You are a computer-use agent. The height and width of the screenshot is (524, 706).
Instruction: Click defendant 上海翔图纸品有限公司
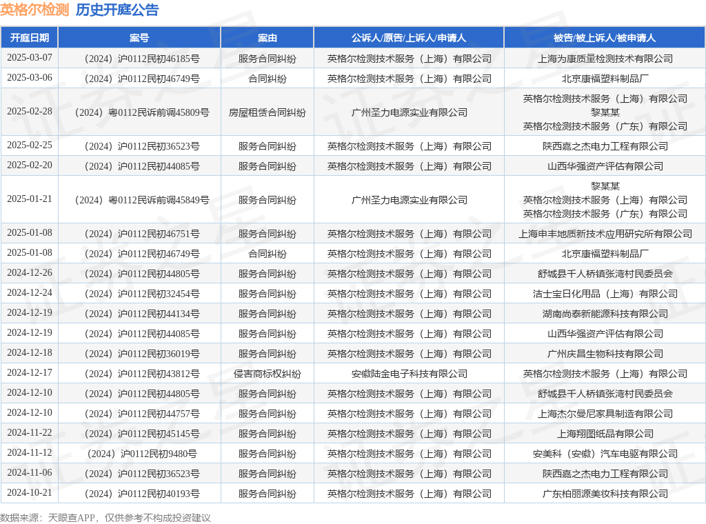(605, 434)
